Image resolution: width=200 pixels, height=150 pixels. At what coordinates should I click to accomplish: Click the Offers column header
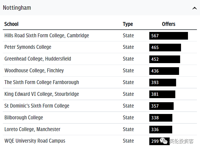click(x=169, y=24)
